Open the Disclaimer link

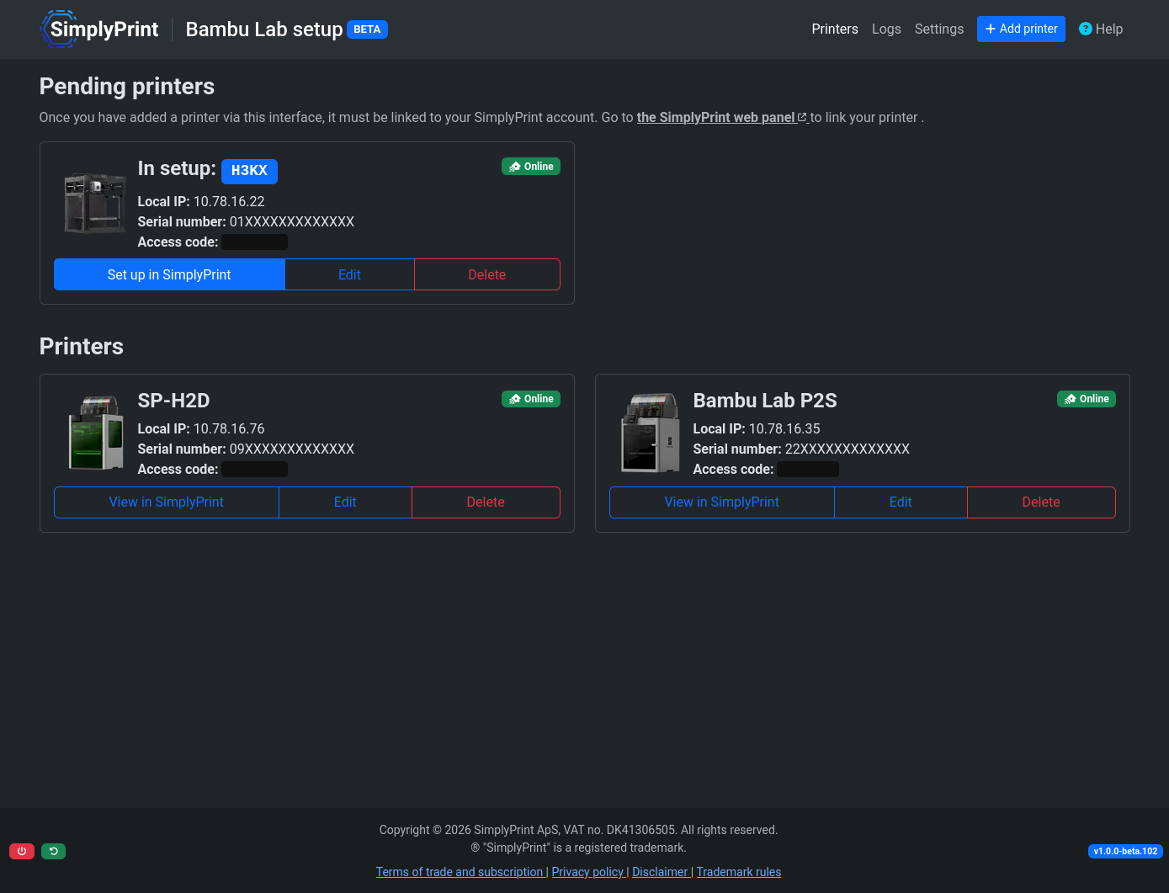point(660,872)
